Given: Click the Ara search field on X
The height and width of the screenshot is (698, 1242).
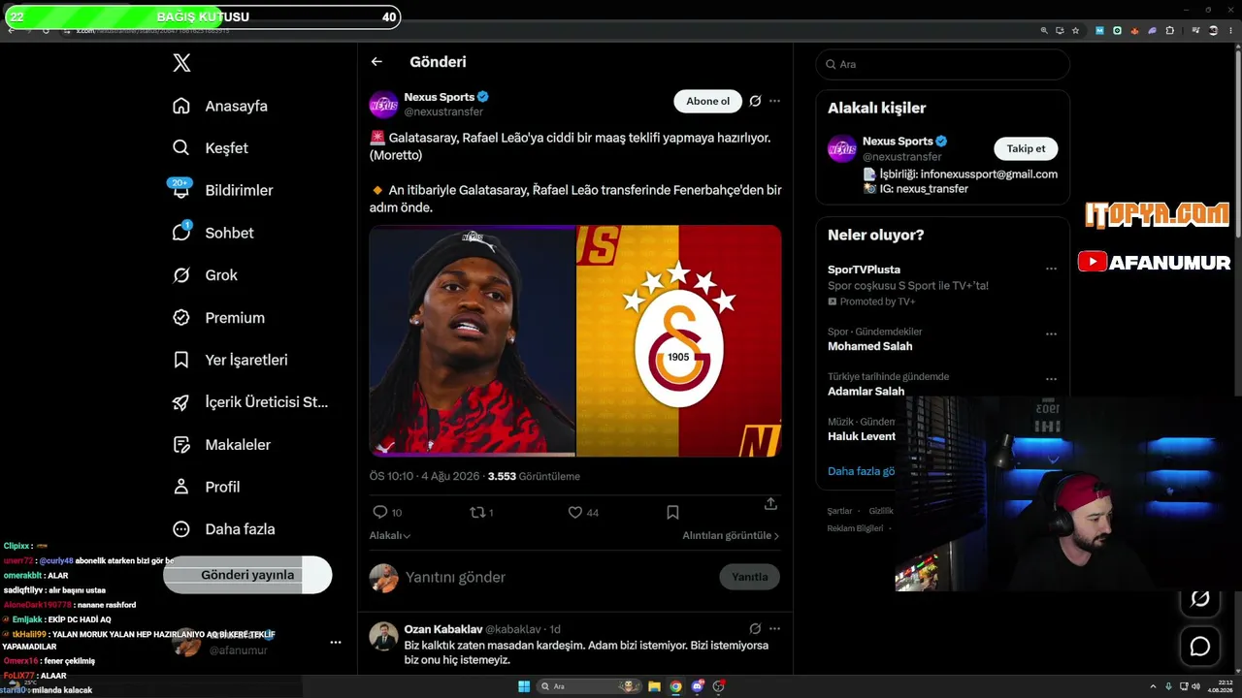Looking at the screenshot, I should (x=943, y=64).
